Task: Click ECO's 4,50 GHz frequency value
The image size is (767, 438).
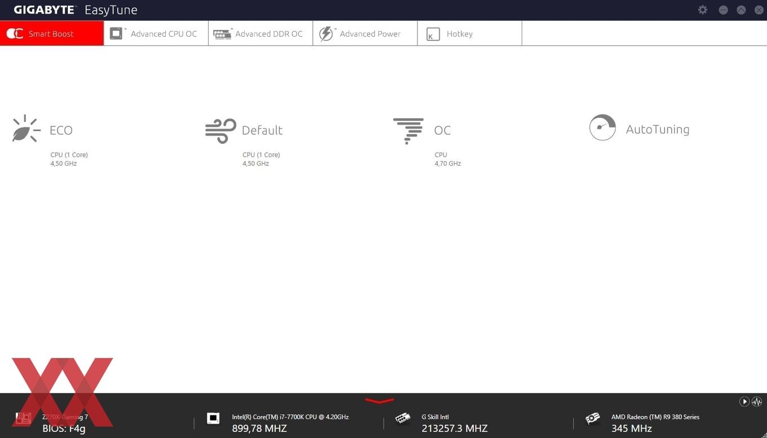Action: click(x=64, y=163)
